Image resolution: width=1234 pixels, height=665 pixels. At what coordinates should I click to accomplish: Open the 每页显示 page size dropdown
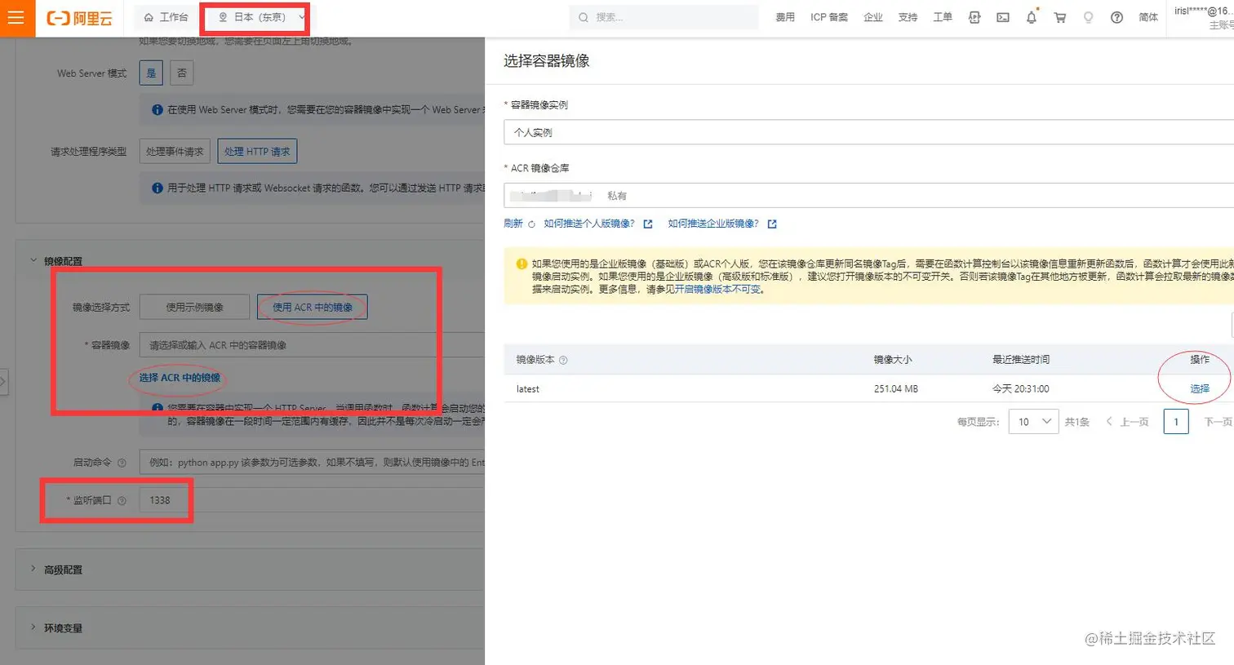tap(1033, 422)
